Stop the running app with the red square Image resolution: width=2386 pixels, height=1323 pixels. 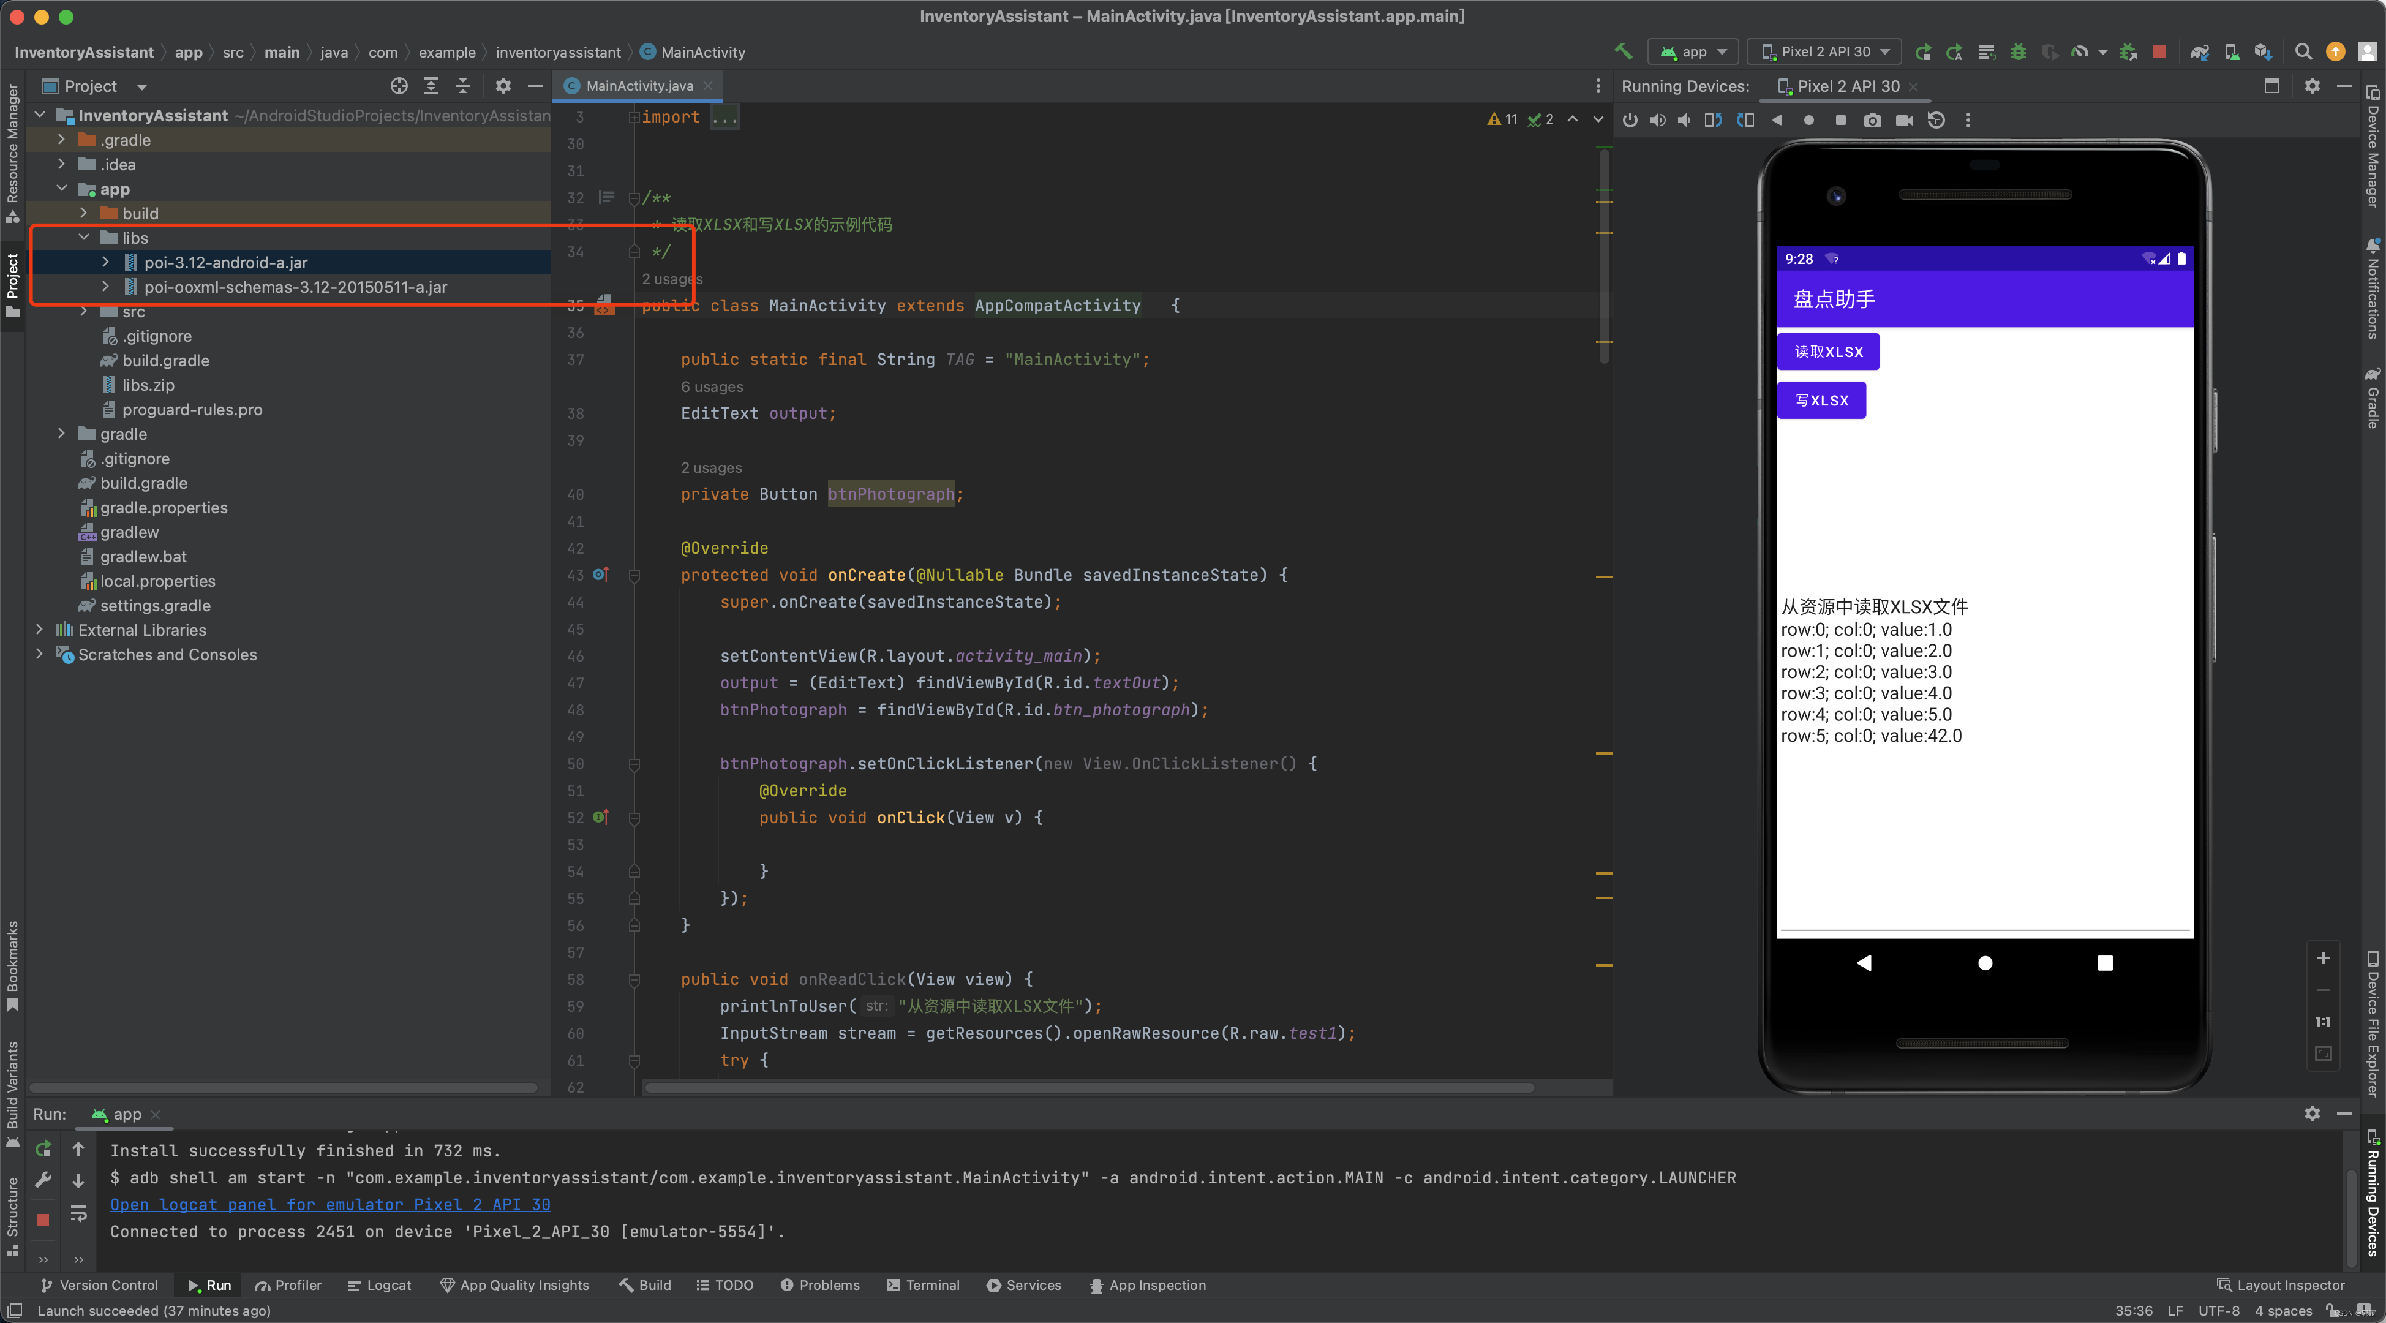pyautogui.click(x=2159, y=52)
